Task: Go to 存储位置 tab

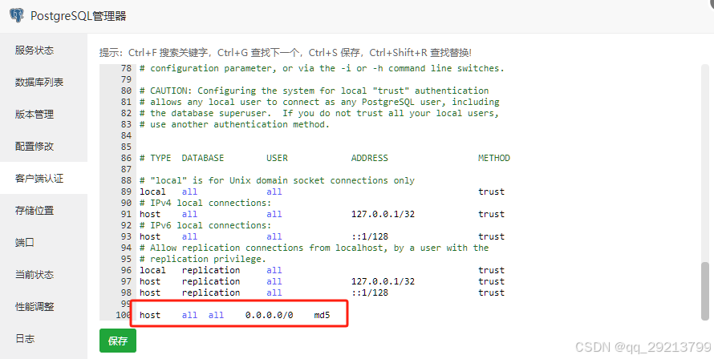Action: click(34, 211)
